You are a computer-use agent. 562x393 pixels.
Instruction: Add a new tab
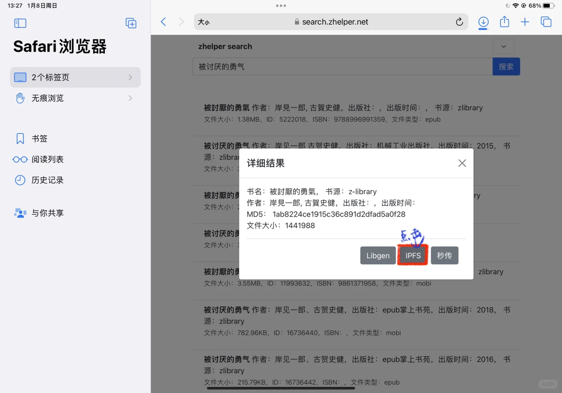pyautogui.click(x=525, y=22)
